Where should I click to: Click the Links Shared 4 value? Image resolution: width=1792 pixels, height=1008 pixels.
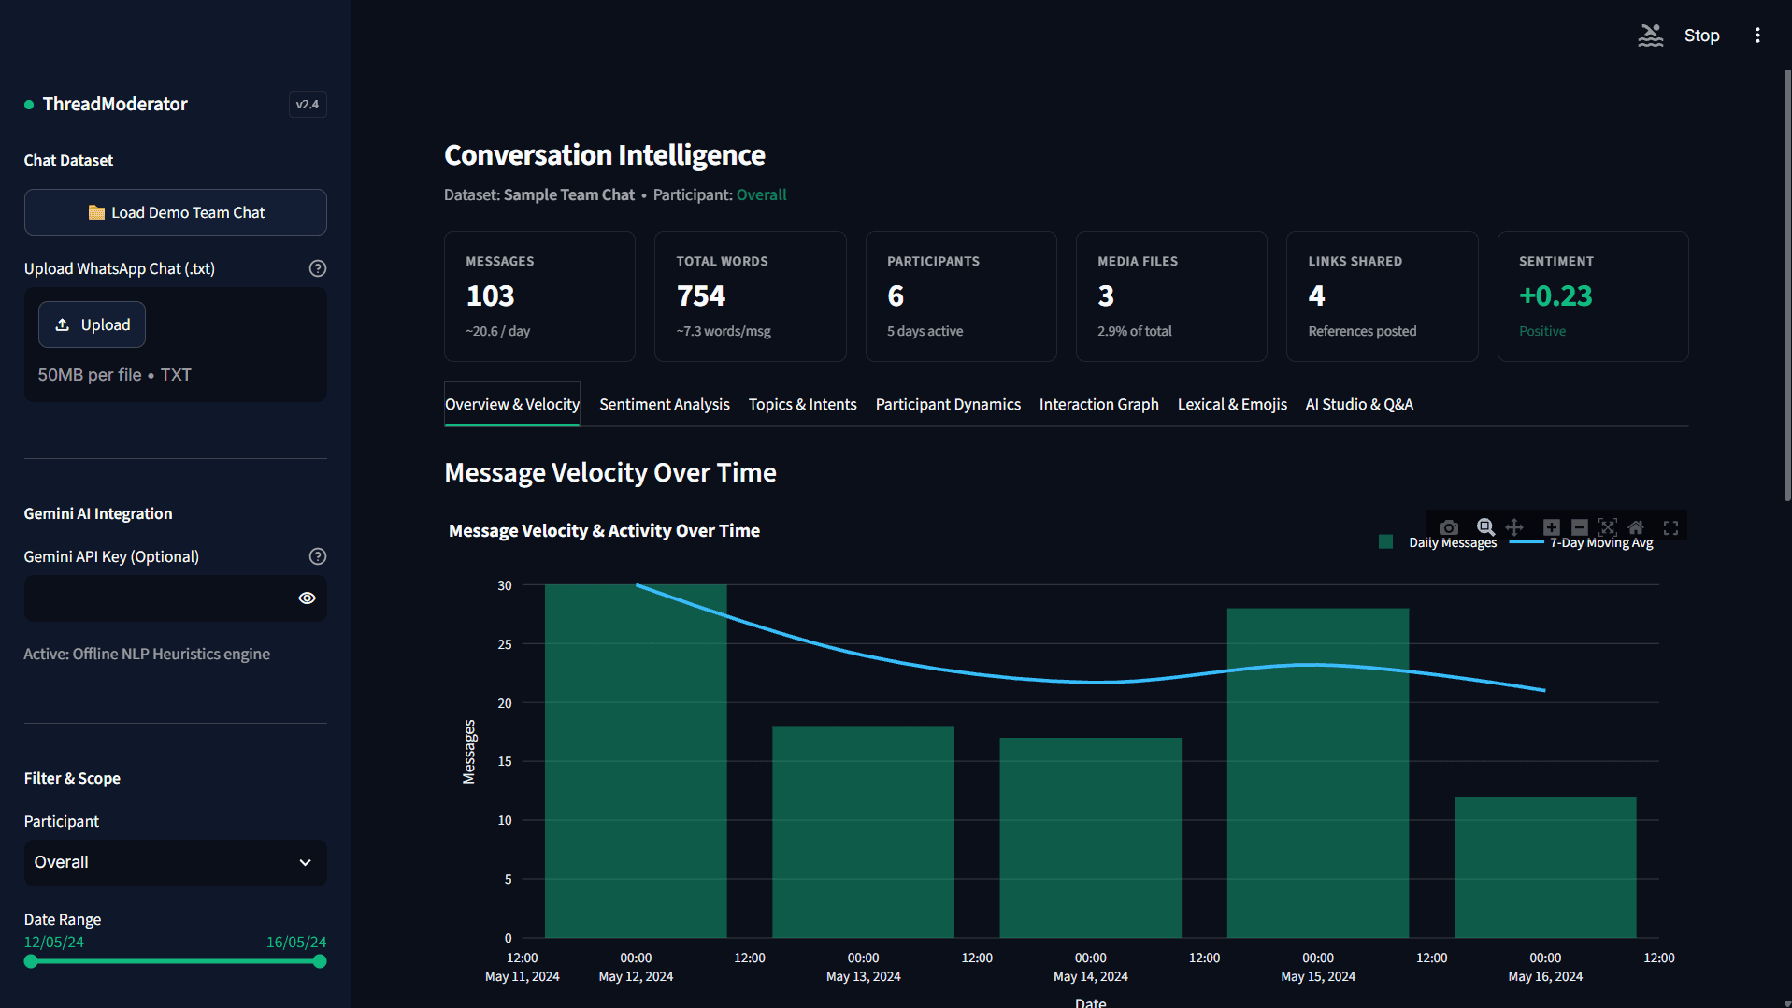[x=1316, y=296]
